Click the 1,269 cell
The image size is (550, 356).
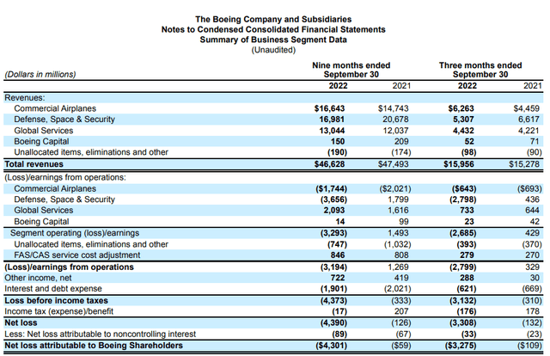click(x=398, y=267)
